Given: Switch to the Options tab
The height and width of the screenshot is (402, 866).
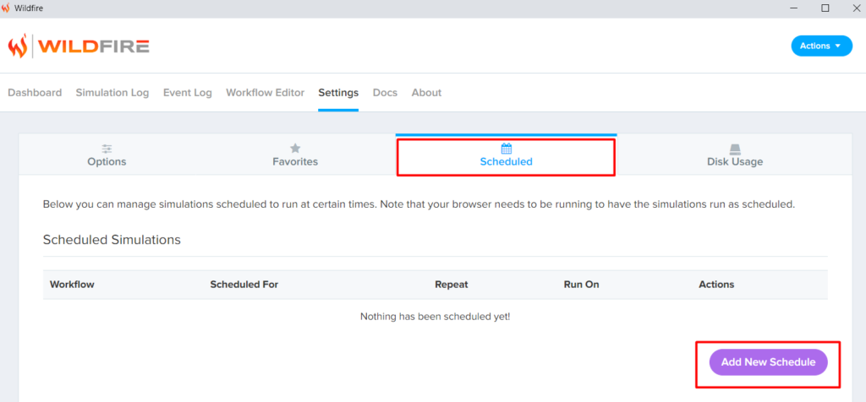Looking at the screenshot, I should click(x=107, y=161).
